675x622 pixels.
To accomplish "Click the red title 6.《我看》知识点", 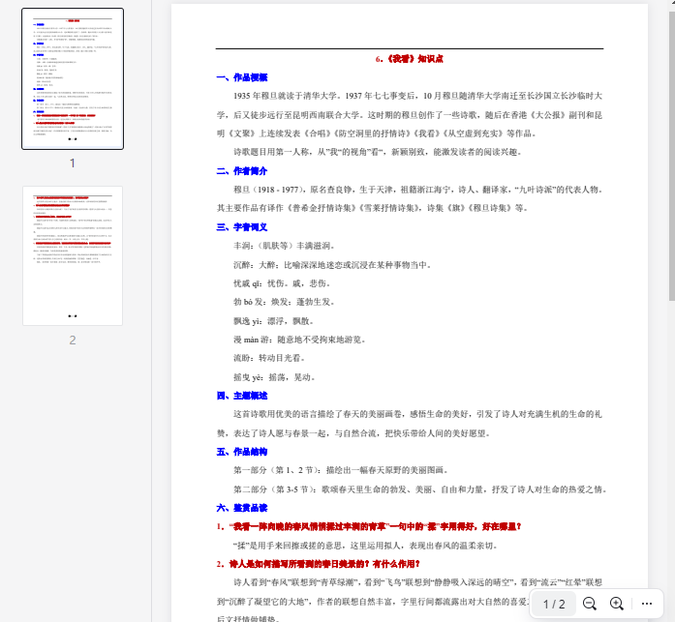I will 409,59.
